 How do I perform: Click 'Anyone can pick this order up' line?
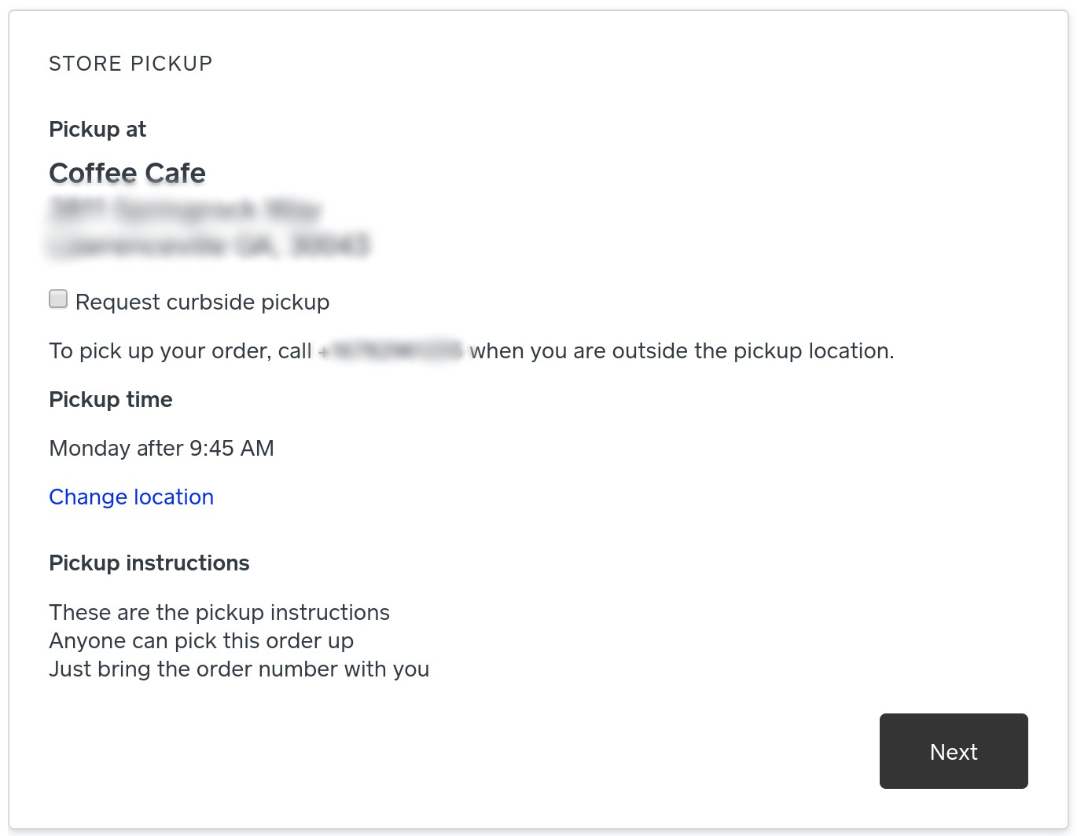(201, 641)
